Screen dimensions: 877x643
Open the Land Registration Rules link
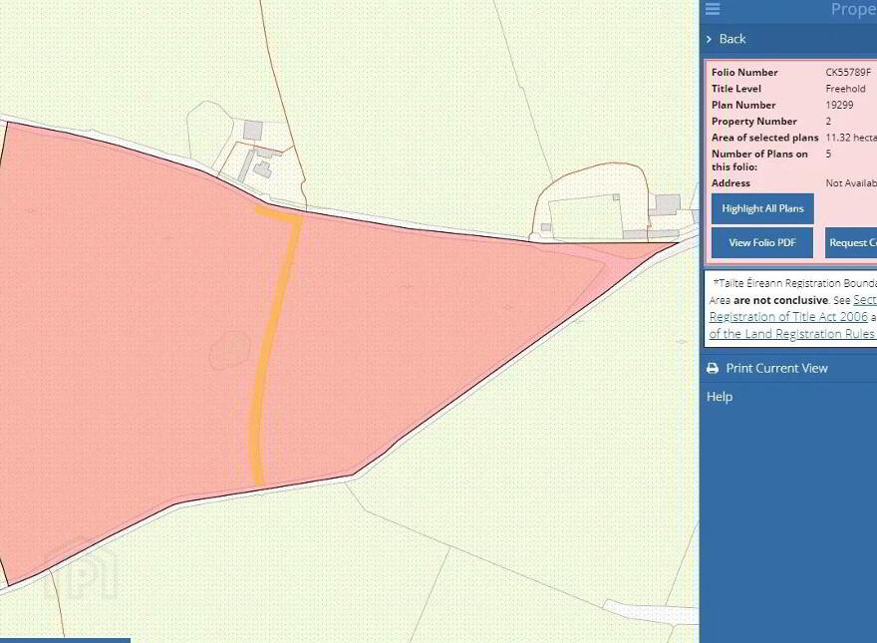pyautogui.click(x=791, y=334)
